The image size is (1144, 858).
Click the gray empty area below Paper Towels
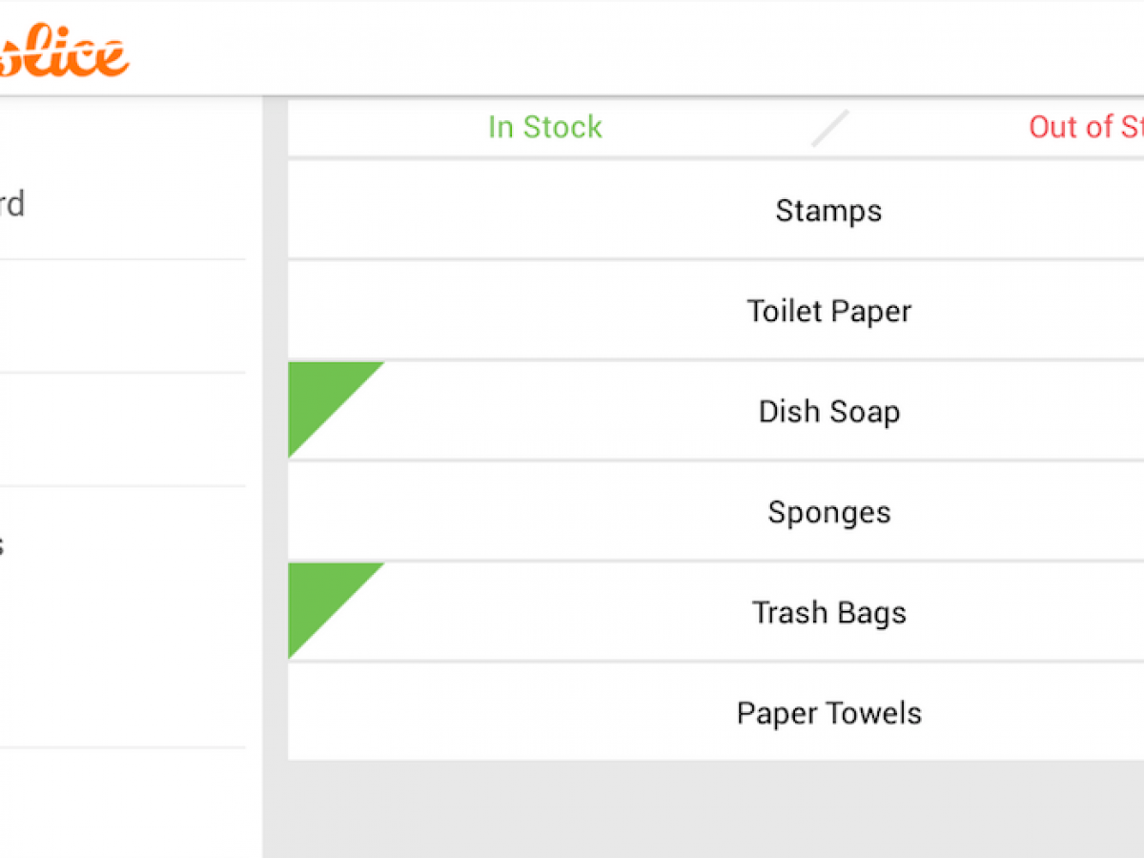705,808
